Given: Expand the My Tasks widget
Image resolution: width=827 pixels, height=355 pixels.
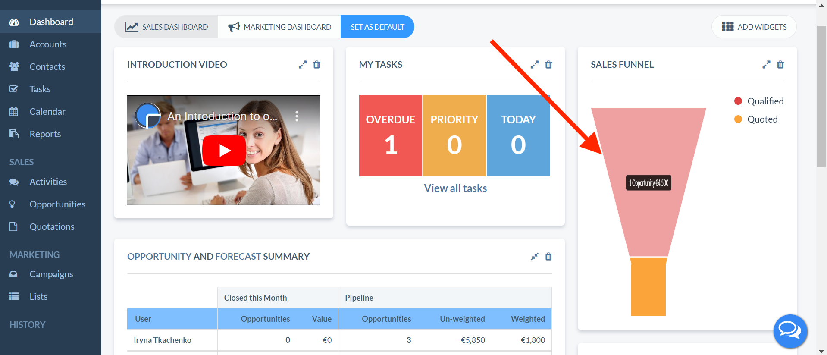Looking at the screenshot, I should pyautogui.click(x=535, y=65).
